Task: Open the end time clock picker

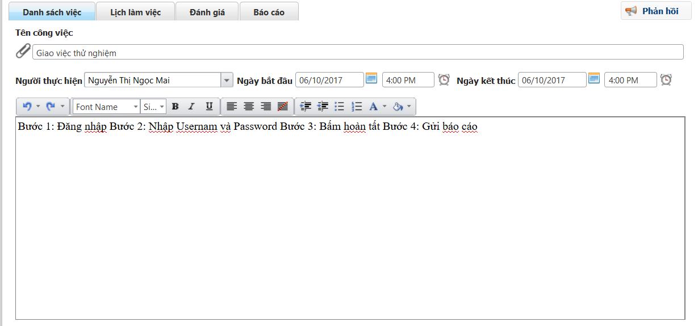Action: [666, 80]
